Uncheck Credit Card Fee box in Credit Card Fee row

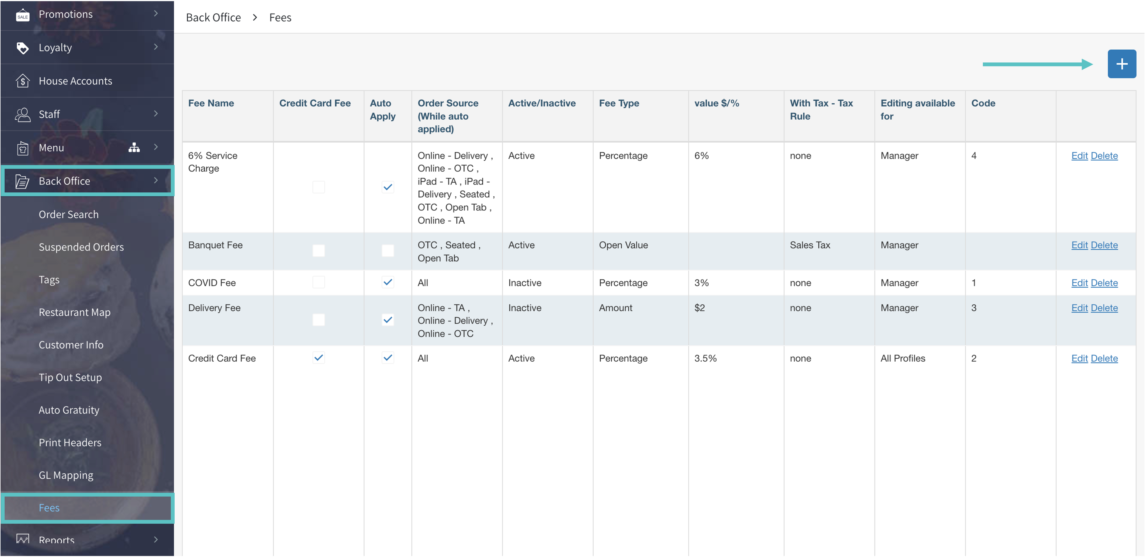point(318,358)
